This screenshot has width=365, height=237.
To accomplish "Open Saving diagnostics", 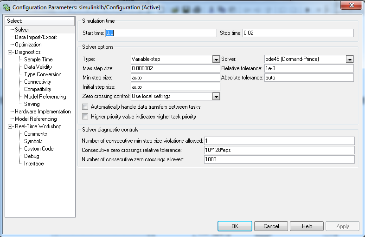I will (32, 104).
